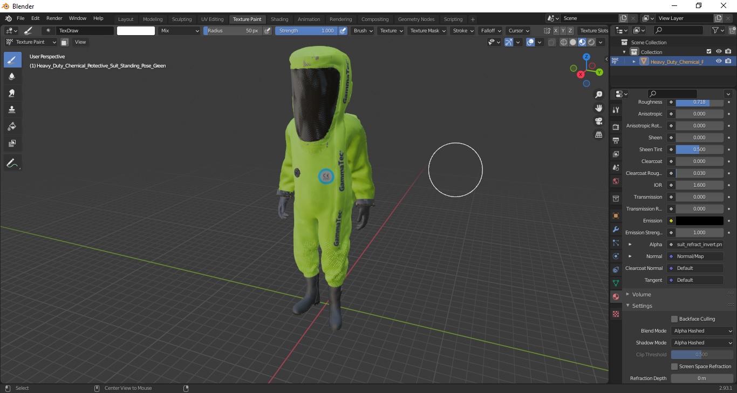The image size is (737, 393).
Task: Expand the Alpha input row
Action: pyautogui.click(x=630, y=245)
